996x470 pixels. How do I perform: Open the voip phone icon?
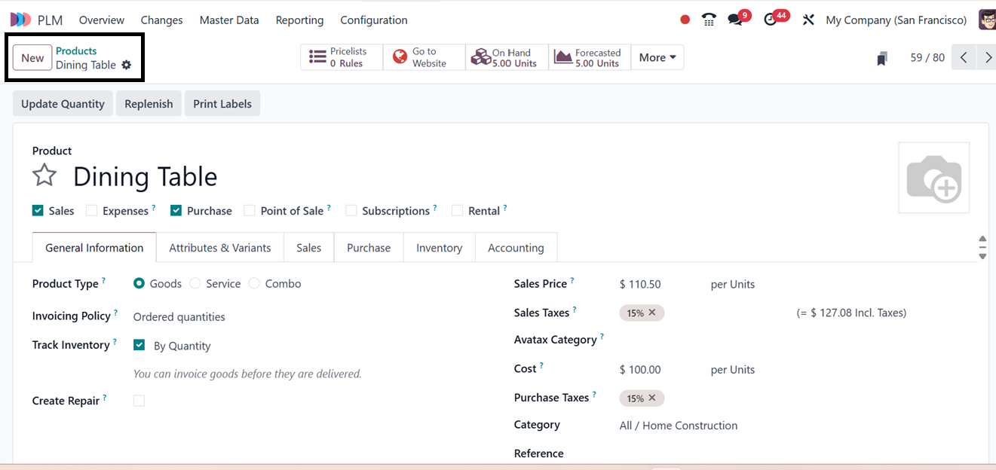pos(709,20)
